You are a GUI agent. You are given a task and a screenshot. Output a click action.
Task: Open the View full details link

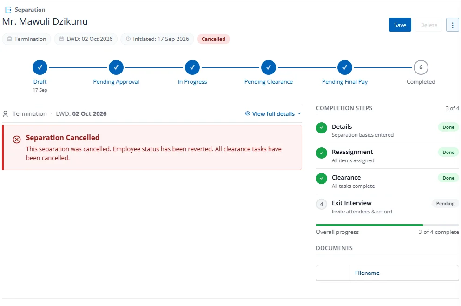pos(273,114)
